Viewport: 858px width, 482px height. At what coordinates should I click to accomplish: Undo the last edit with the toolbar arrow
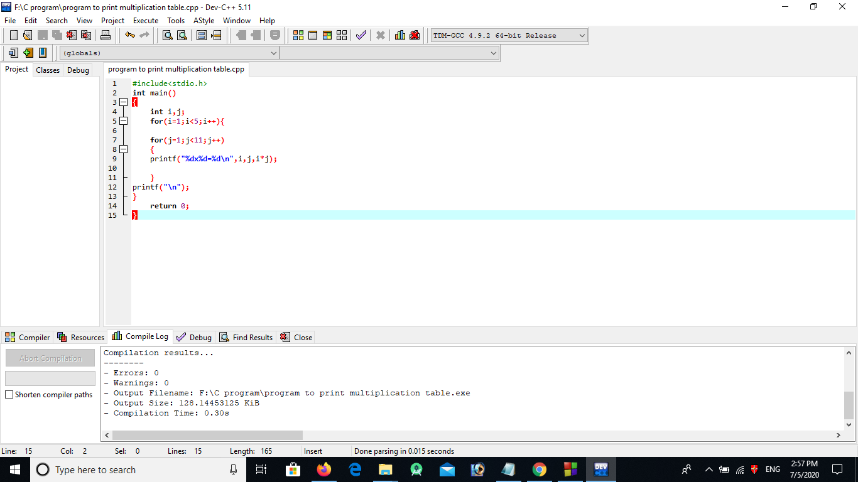click(129, 35)
